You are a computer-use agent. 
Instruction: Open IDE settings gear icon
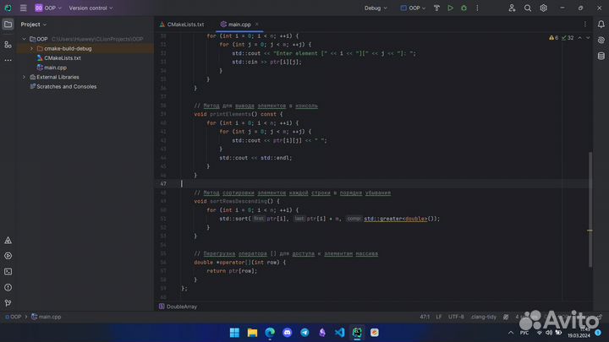point(543,8)
